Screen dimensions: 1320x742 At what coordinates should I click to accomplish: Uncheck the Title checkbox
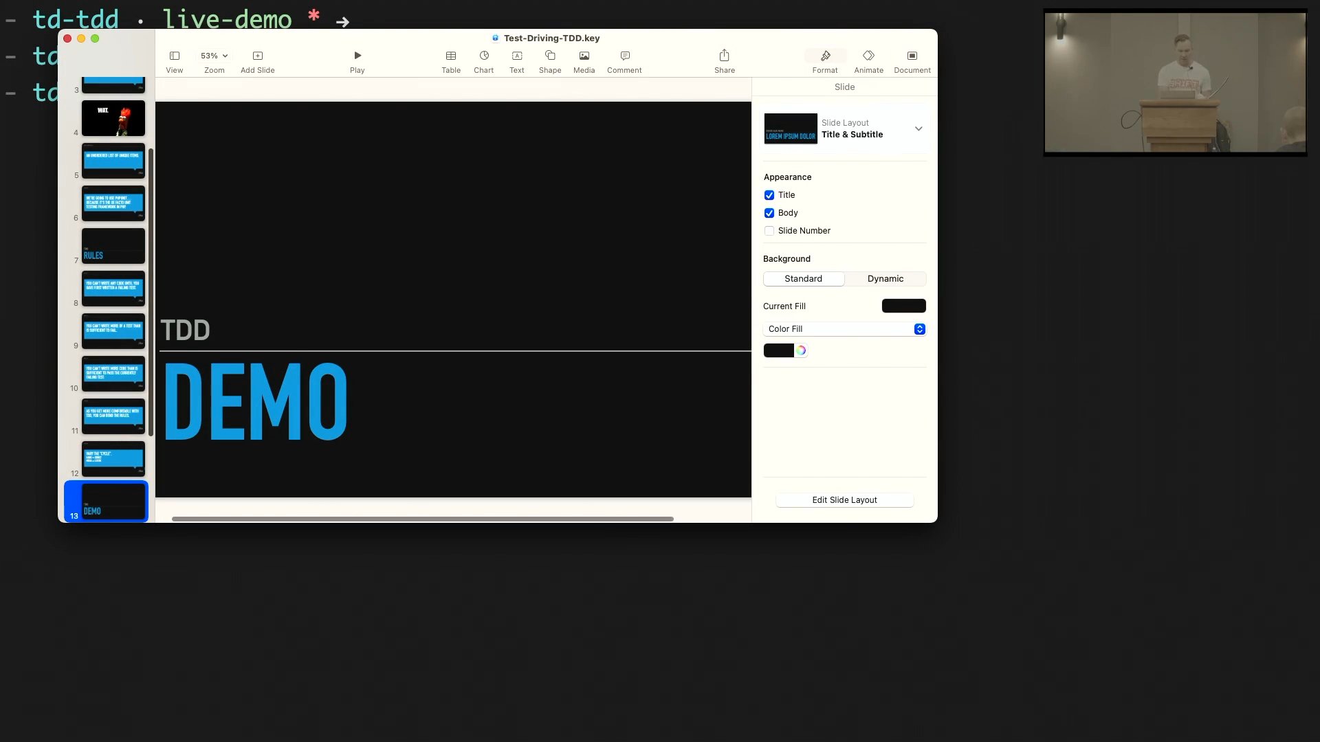(769, 195)
